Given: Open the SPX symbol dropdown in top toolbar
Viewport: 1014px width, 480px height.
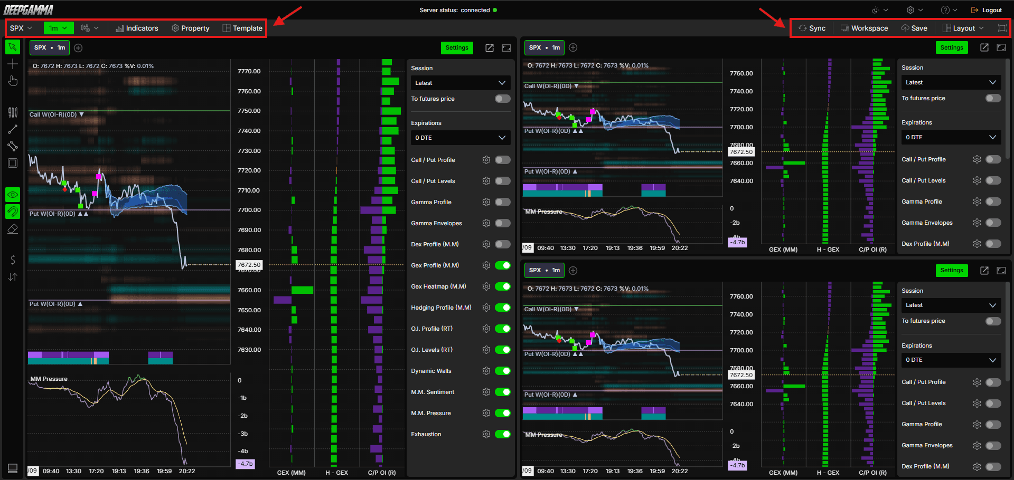Looking at the screenshot, I should tap(21, 28).
